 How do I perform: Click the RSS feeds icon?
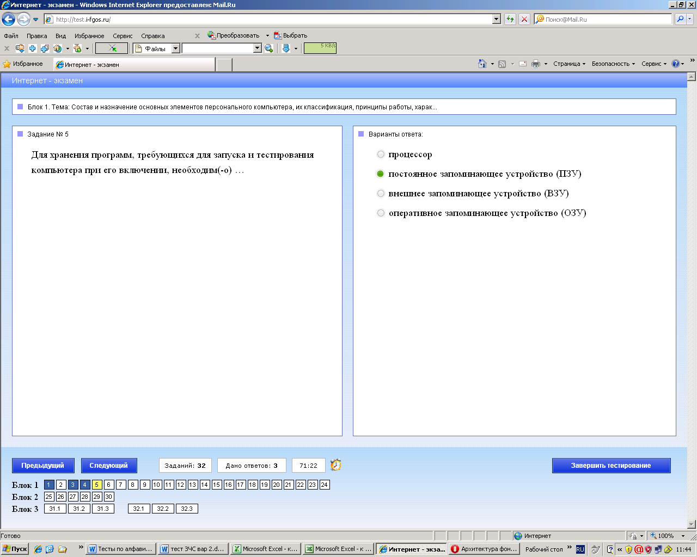click(x=502, y=64)
